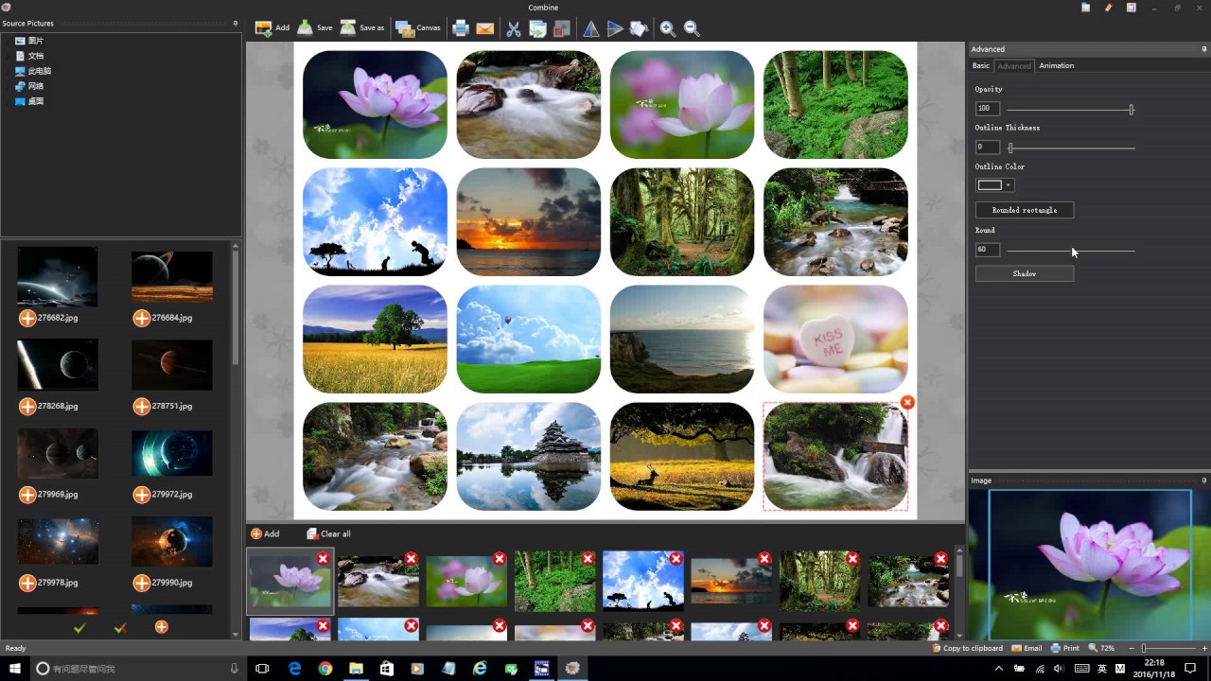The height and width of the screenshot is (681, 1211).
Task: Click the Round value field
Action: 988,250
